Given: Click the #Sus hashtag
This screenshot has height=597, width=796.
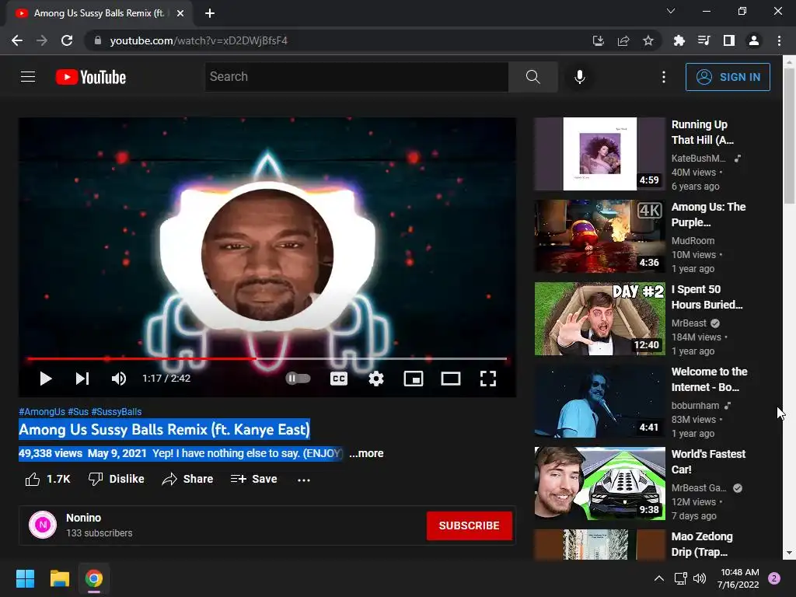Looking at the screenshot, I should pos(79,412).
